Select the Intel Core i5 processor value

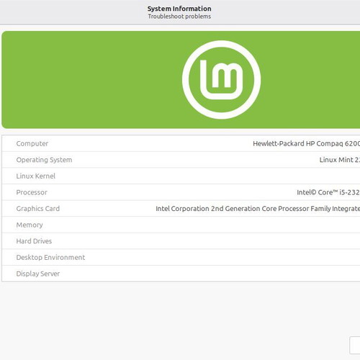[328, 192]
